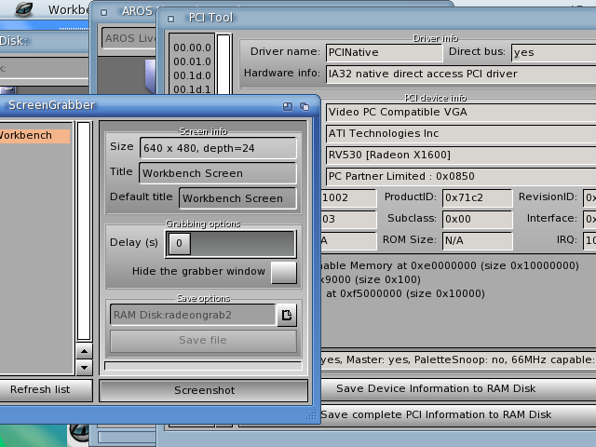Click the progress bar below Save options
The width and height of the screenshot is (596, 447).
(203, 366)
